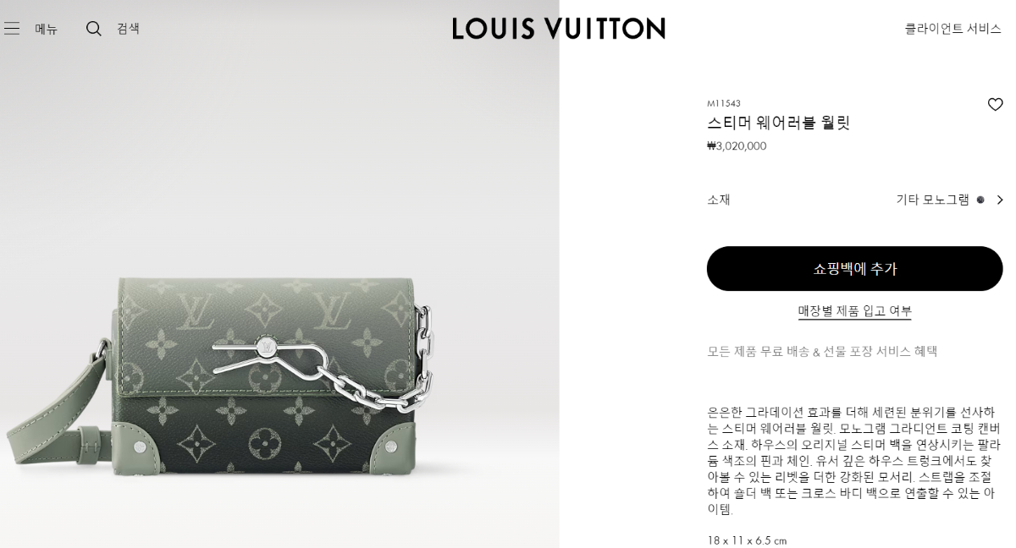Click the free shipping and gift wrapping text
Viewport: 1016px width, 548px height.
(822, 351)
